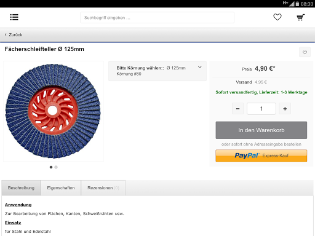Open the wishlist heart in header

pos(277,17)
